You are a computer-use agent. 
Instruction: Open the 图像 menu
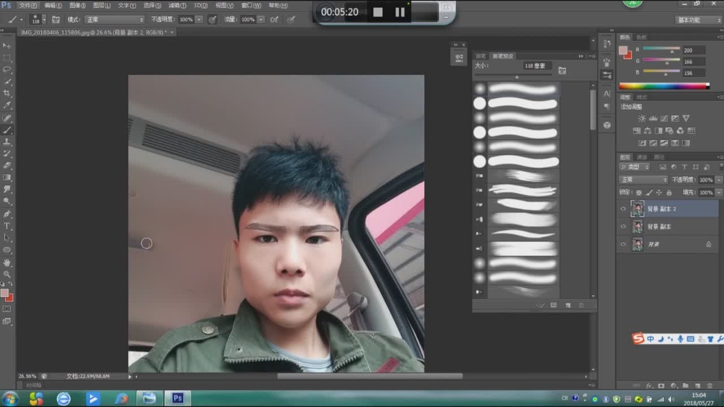coord(76,5)
